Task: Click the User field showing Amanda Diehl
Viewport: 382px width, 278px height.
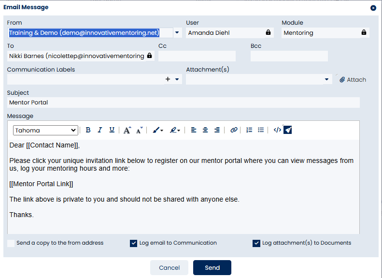Action: (230, 33)
